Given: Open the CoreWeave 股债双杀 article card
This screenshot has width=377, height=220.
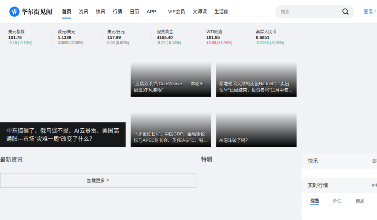Looking at the screenshot, I should (x=171, y=79).
